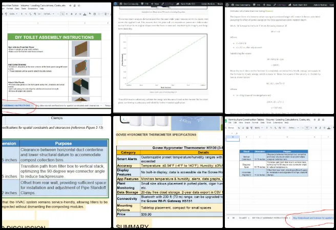
Task: Toggle italic in the DIY toilet spreadsheet toolbar
Action: [x=76, y=14]
